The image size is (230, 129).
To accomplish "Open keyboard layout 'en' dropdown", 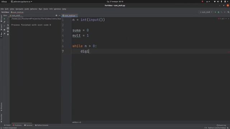I will pos(208,1).
